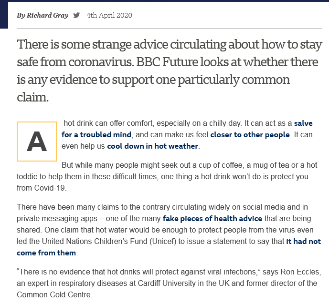Select the 4th April 2020 date
Viewport: 329px width, 304px height.
click(x=109, y=15)
